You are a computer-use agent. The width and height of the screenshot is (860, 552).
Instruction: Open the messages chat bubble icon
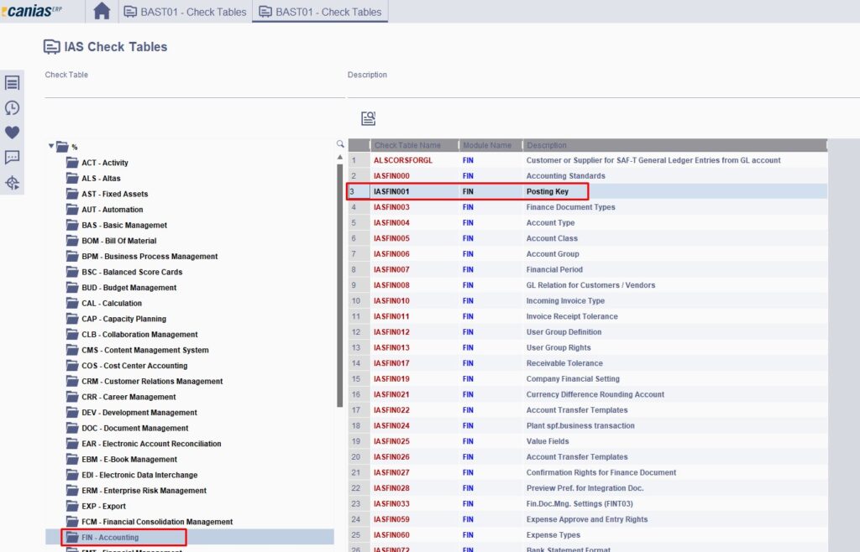click(x=12, y=158)
